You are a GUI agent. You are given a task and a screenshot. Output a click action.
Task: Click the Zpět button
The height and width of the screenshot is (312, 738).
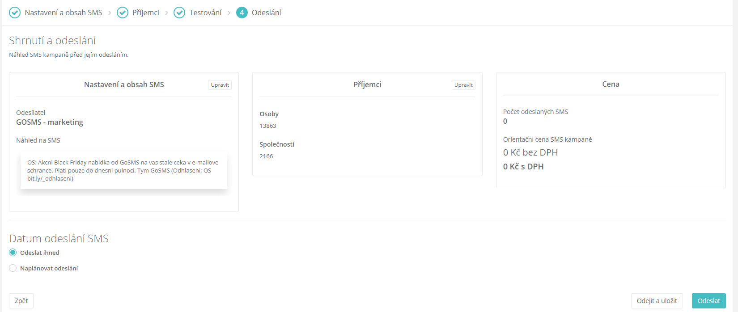click(x=21, y=301)
